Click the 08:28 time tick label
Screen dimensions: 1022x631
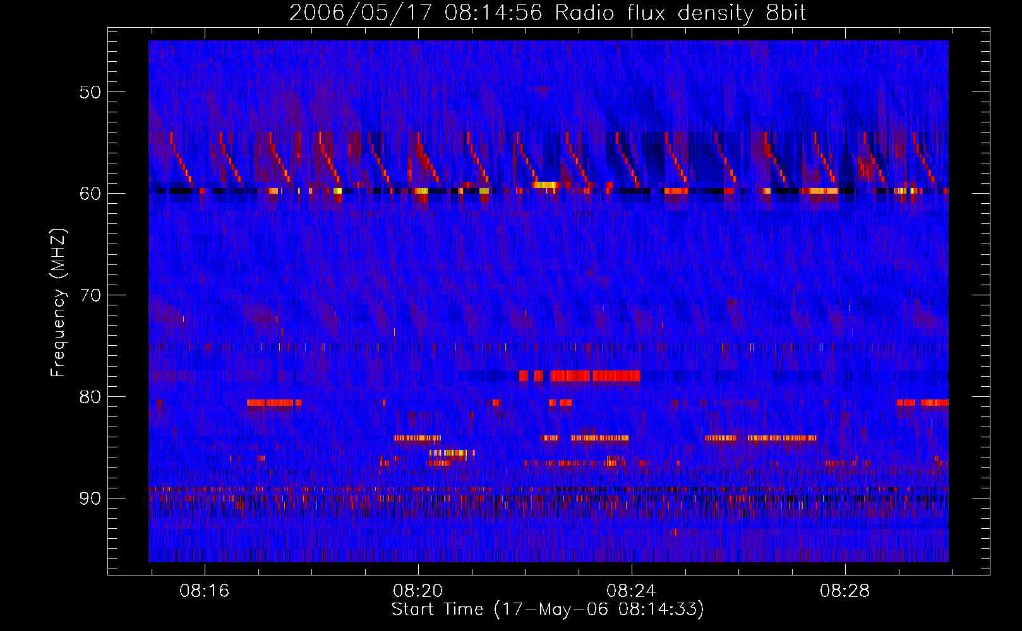coord(845,591)
